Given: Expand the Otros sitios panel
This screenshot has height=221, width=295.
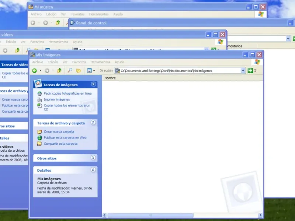Looking at the screenshot, I should [x=93, y=158].
